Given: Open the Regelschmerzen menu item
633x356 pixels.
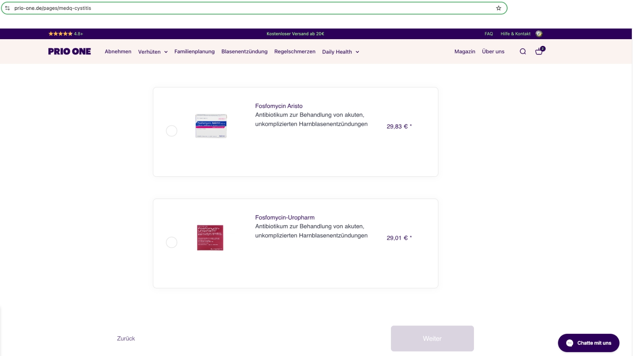Looking at the screenshot, I should point(295,51).
